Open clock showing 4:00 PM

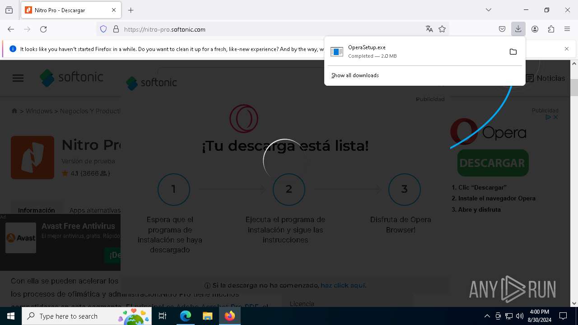click(539, 316)
